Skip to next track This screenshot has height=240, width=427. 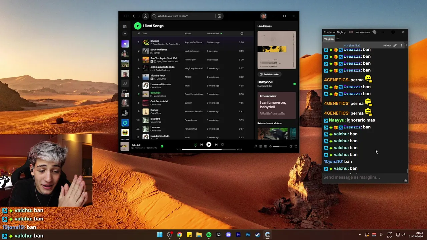pos(216,145)
